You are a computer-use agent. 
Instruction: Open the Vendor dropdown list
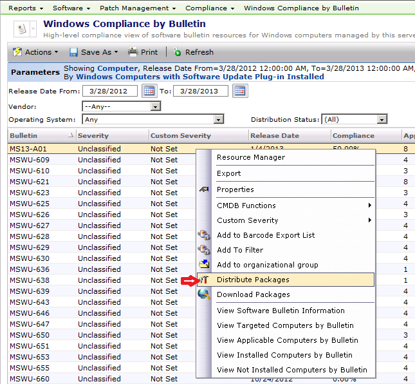tap(155, 107)
